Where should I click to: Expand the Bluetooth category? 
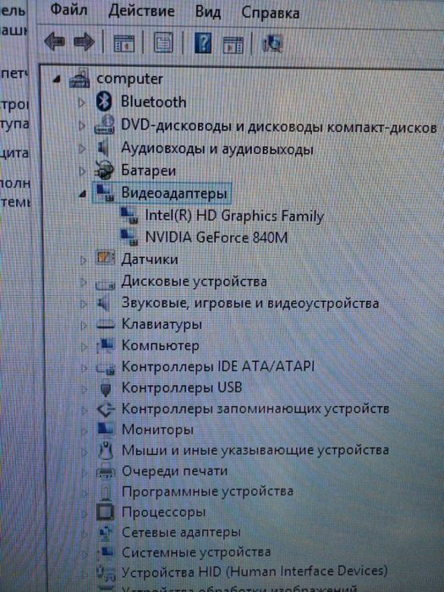click(81, 102)
